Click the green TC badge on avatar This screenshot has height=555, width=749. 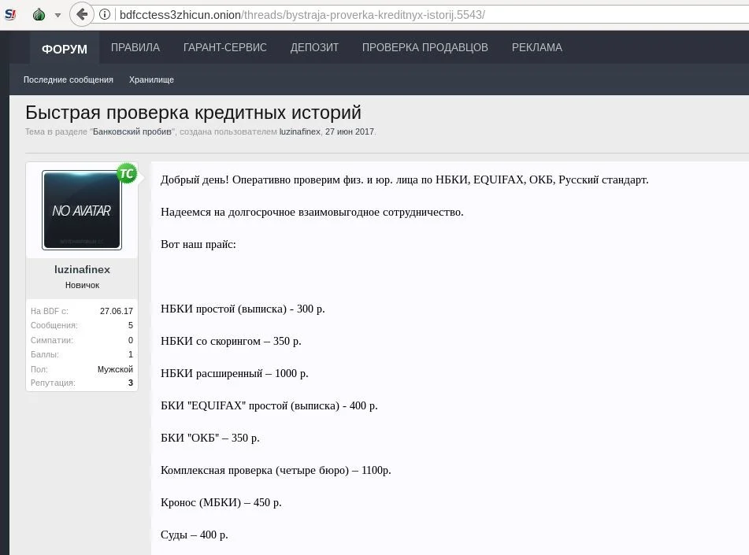pos(127,173)
